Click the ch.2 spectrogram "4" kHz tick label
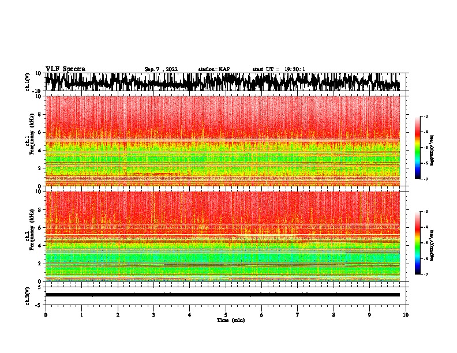The image size is (457, 353). coord(40,246)
